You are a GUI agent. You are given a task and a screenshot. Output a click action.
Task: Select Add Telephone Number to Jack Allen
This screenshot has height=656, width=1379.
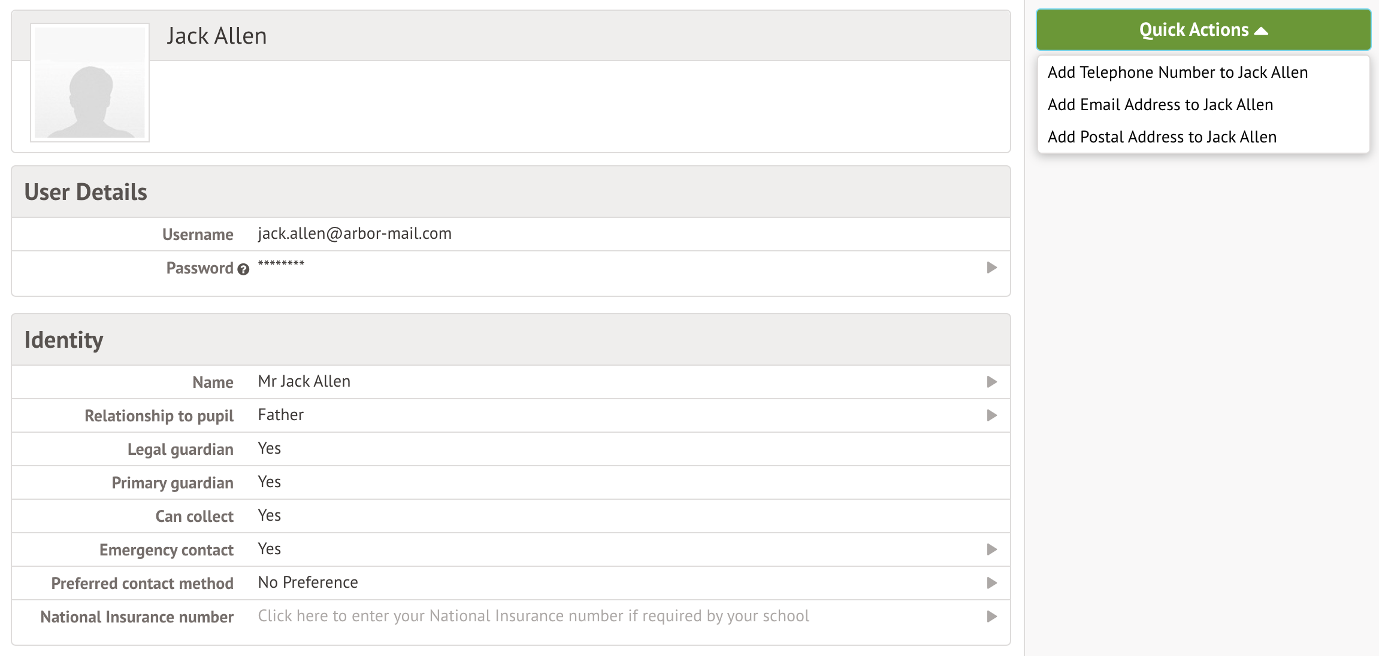1177,72
